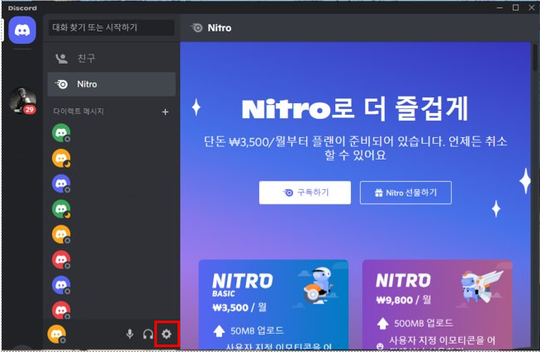Select the Nitro Basic ₩3,500 plan card
The width and height of the screenshot is (540, 352).
coord(273,305)
